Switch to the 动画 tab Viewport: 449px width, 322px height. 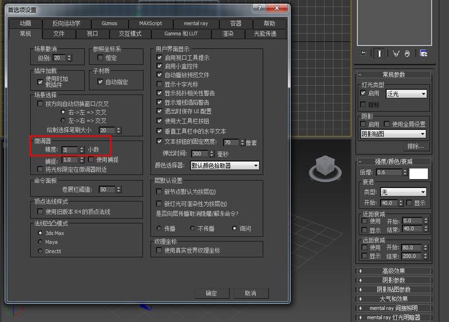(x=26, y=23)
